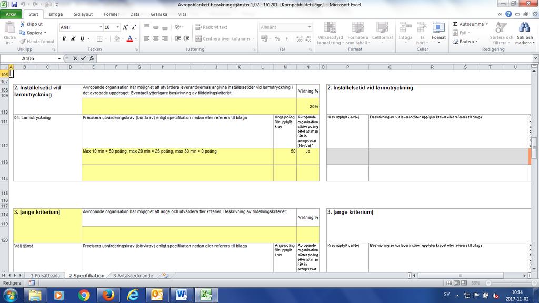Open Fyll (Fill) dropdown

click(x=461, y=33)
